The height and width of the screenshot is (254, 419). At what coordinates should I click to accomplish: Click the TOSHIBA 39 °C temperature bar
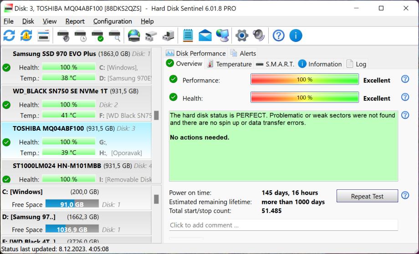tap(69, 152)
